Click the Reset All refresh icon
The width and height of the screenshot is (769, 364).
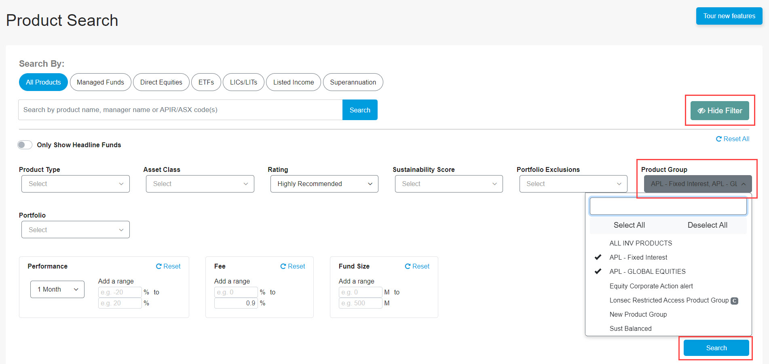pyautogui.click(x=719, y=139)
